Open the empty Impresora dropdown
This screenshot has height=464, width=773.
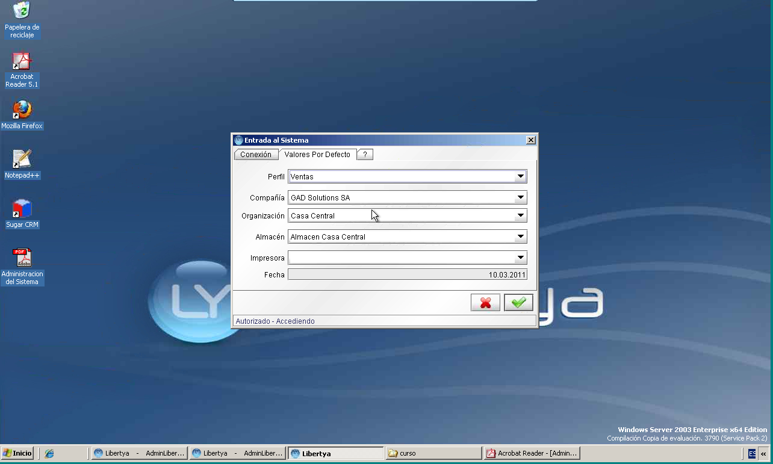coord(408,258)
